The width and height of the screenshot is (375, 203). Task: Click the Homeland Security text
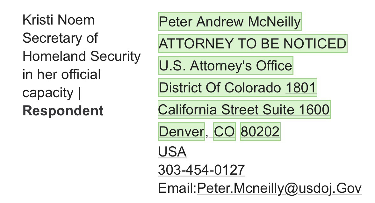point(82,56)
